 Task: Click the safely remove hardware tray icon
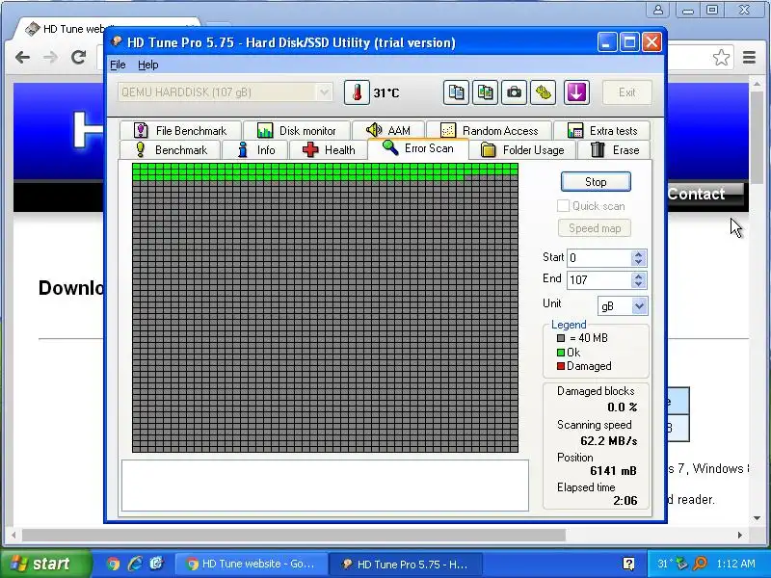click(681, 564)
